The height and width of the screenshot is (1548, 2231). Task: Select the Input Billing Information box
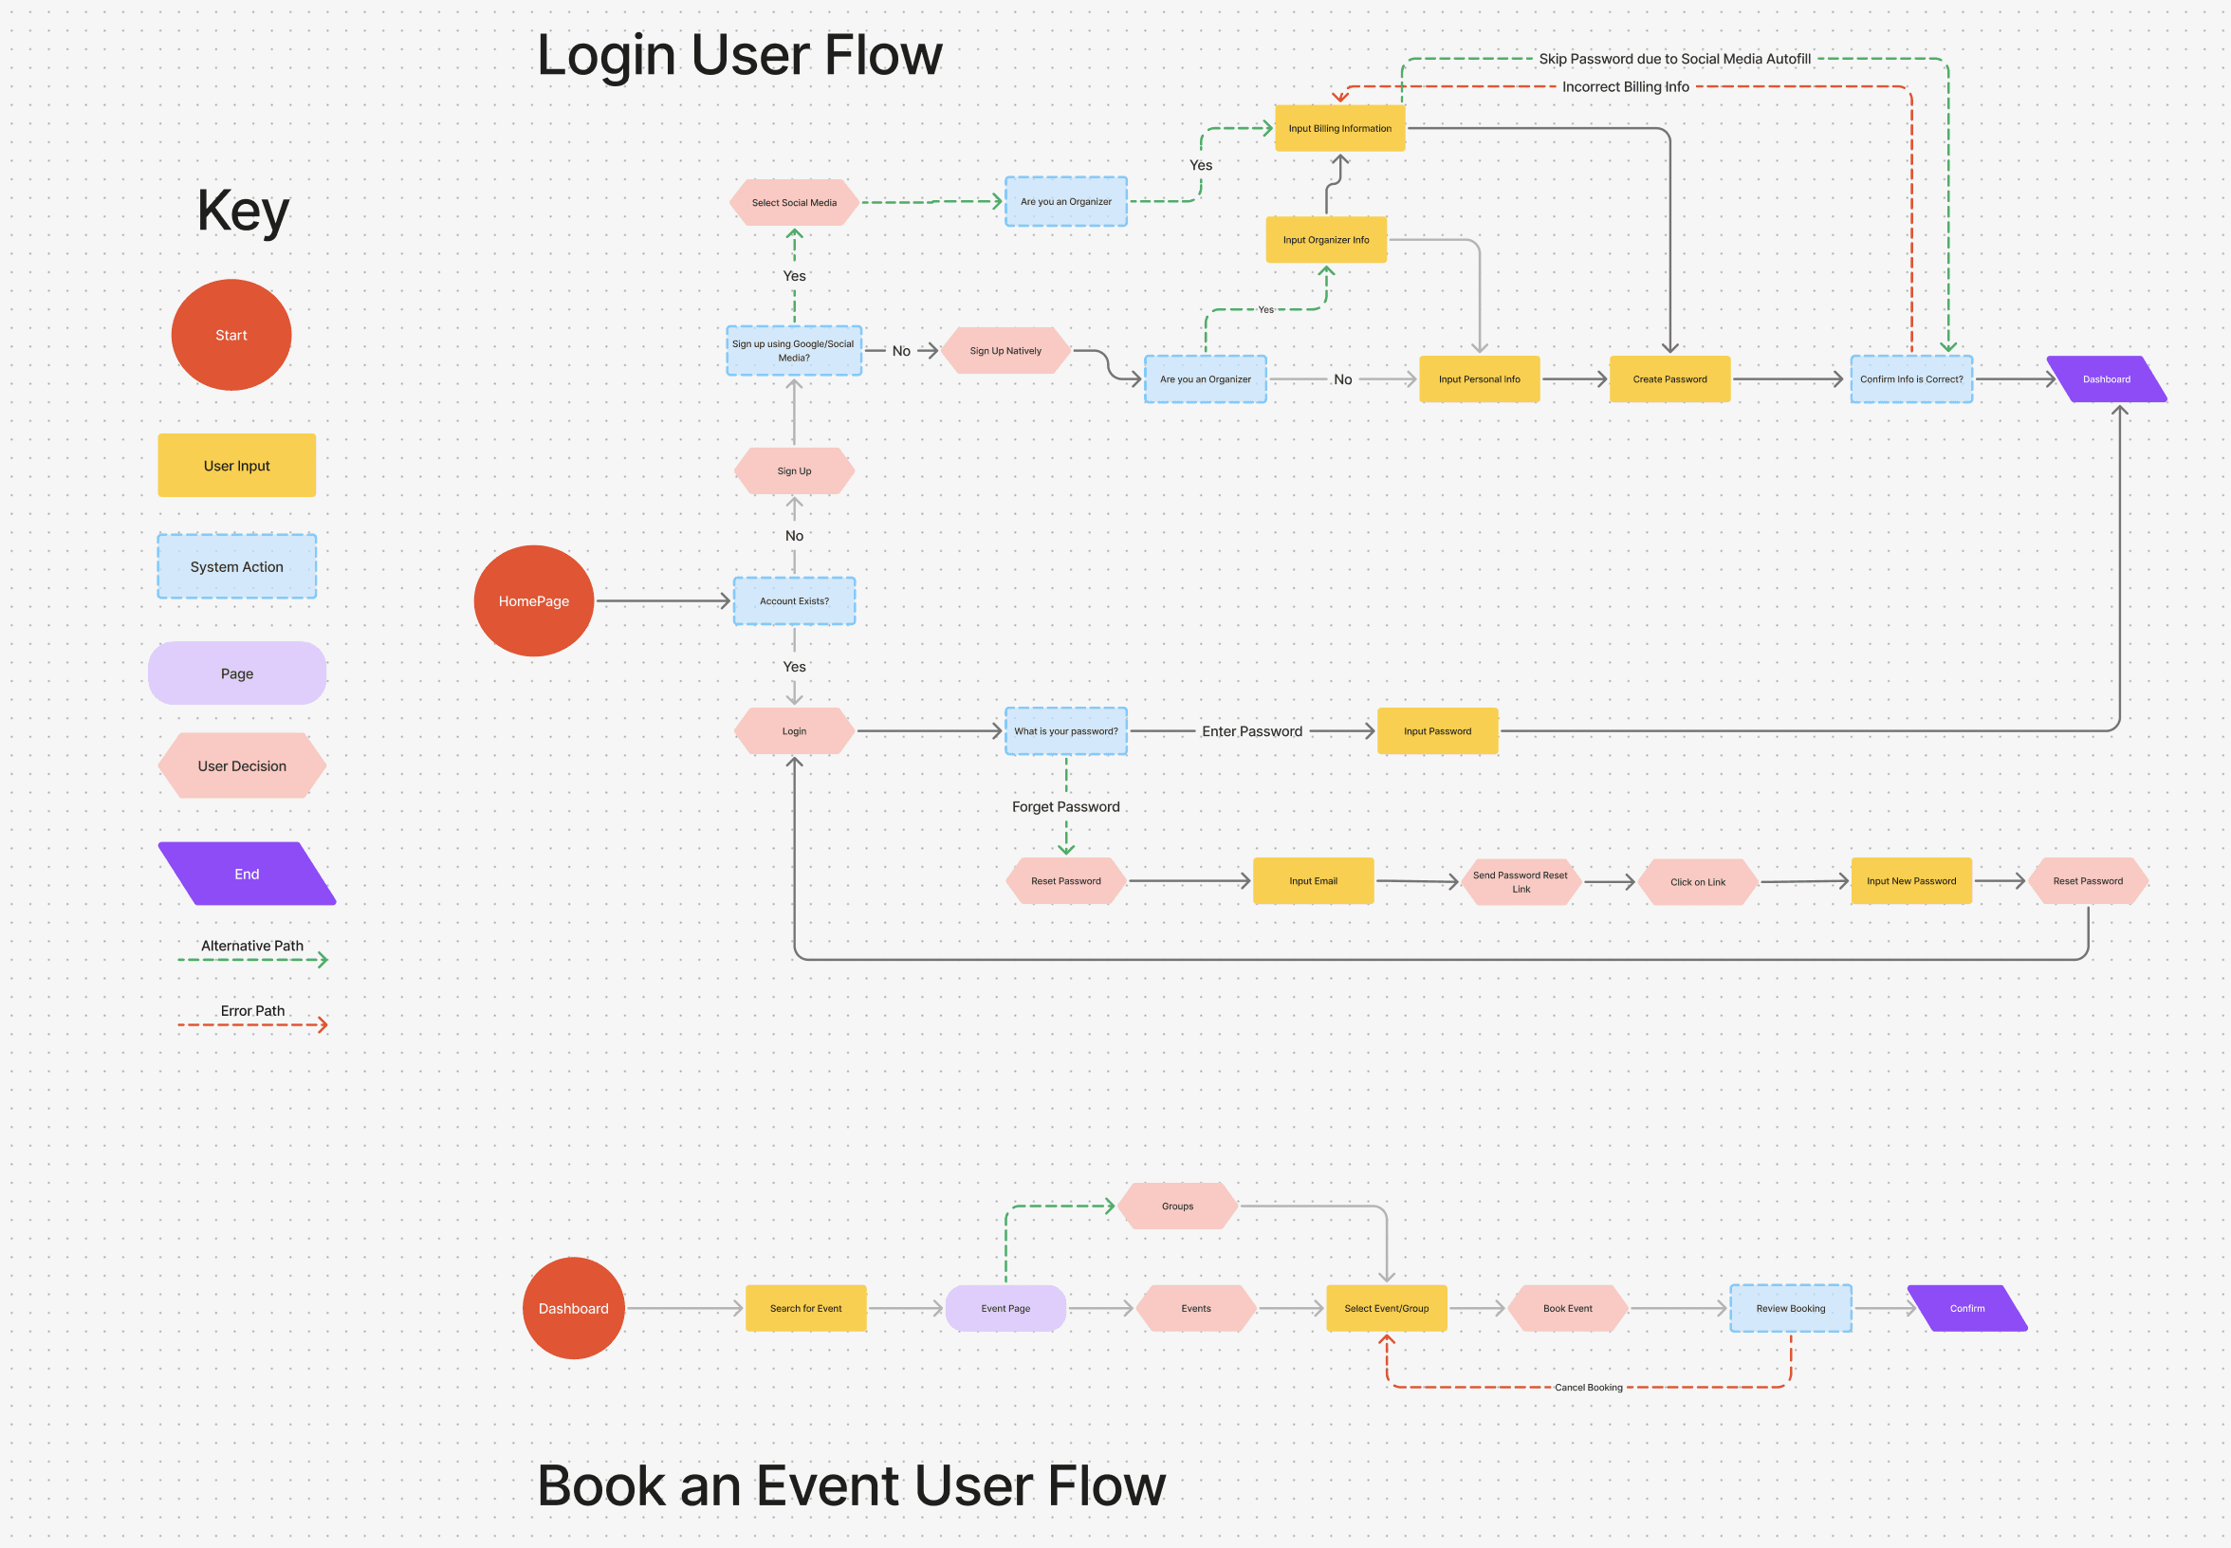(x=1338, y=128)
